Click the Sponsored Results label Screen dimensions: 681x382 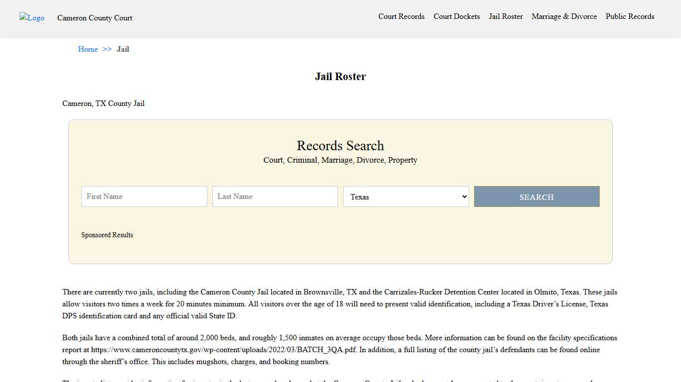pyautogui.click(x=107, y=235)
